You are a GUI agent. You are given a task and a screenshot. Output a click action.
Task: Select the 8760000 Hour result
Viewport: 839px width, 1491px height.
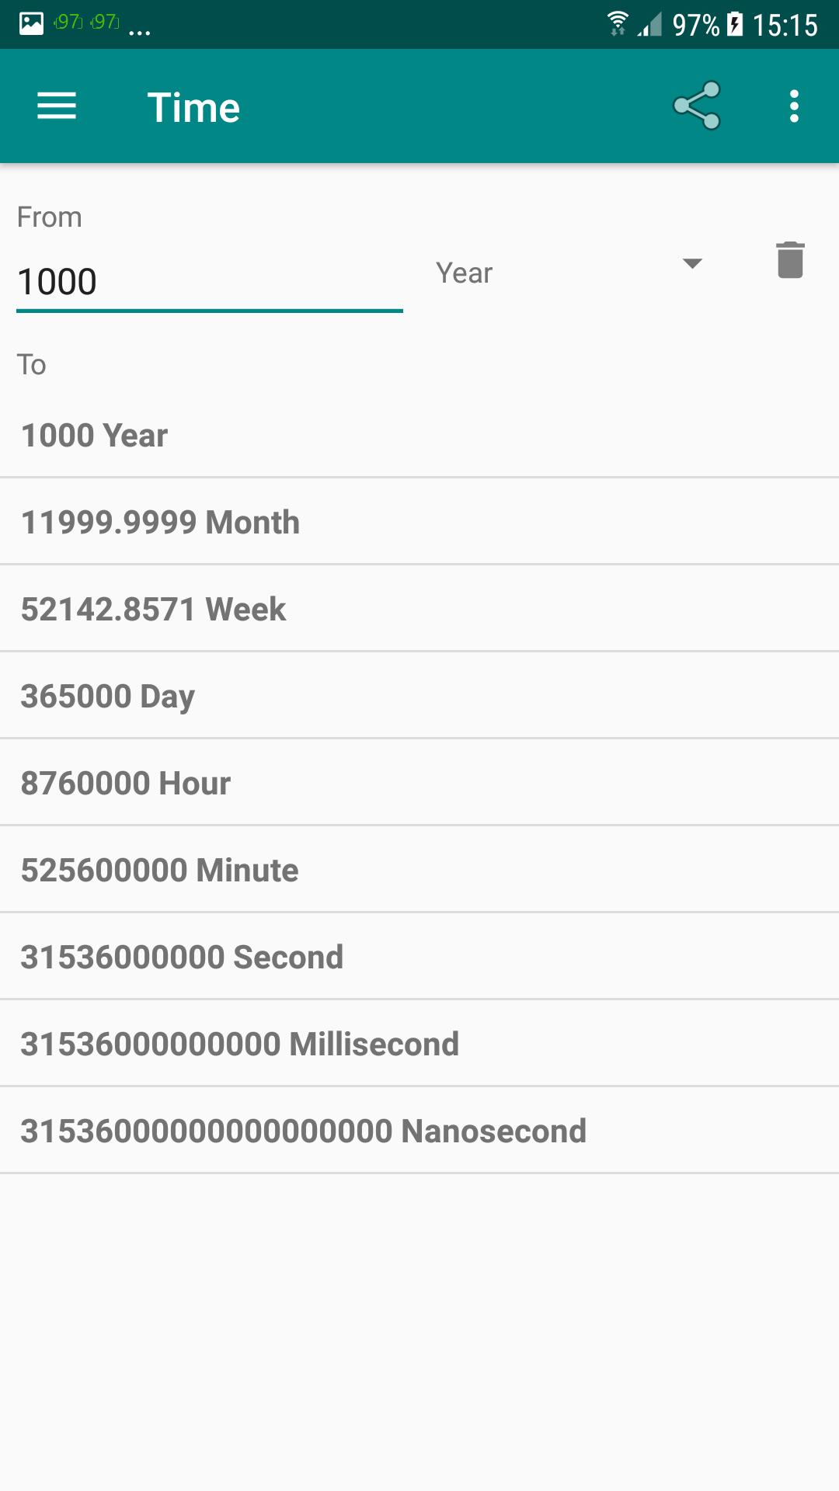tap(419, 783)
